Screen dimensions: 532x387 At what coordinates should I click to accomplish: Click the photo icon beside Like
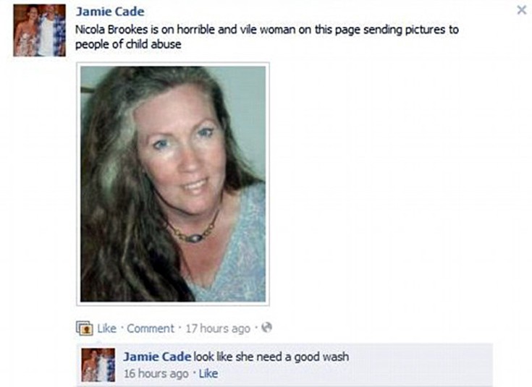(x=85, y=328)
